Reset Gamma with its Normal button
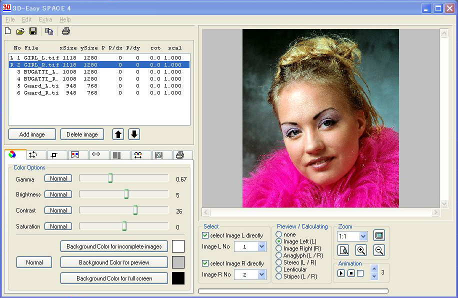458x298 pixels. coord(58,178)
